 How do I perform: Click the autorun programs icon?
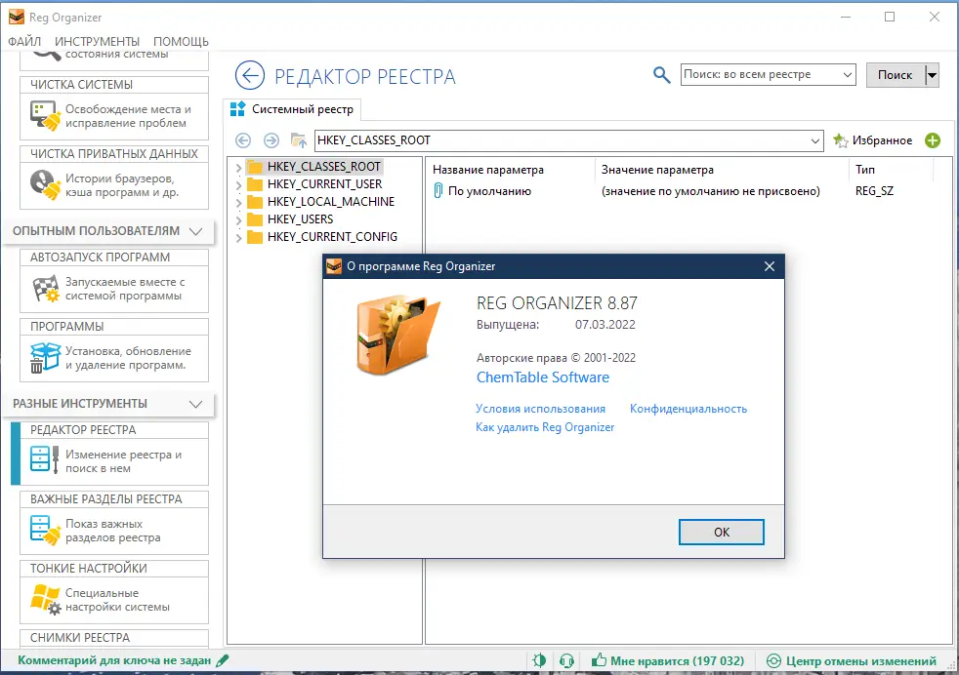(x=44, y=287)
